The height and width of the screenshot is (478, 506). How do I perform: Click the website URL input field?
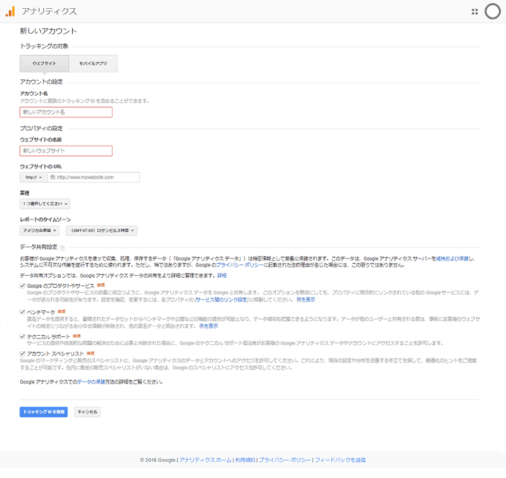click(x=94, y=177)
